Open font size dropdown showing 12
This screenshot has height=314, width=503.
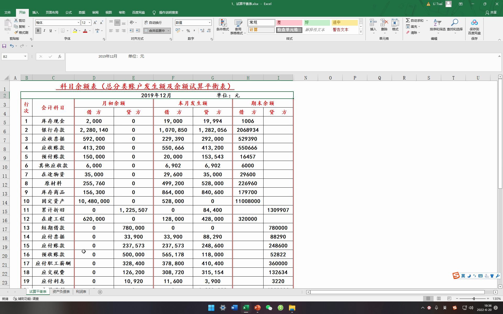click(89, 23)
